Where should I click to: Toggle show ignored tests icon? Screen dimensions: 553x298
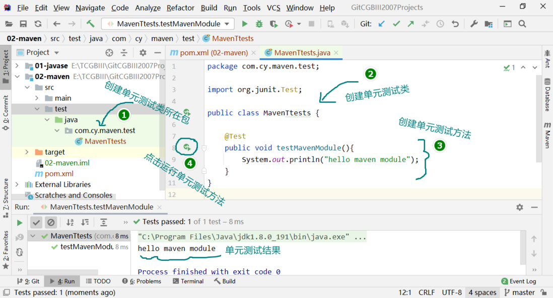[51, 222]
